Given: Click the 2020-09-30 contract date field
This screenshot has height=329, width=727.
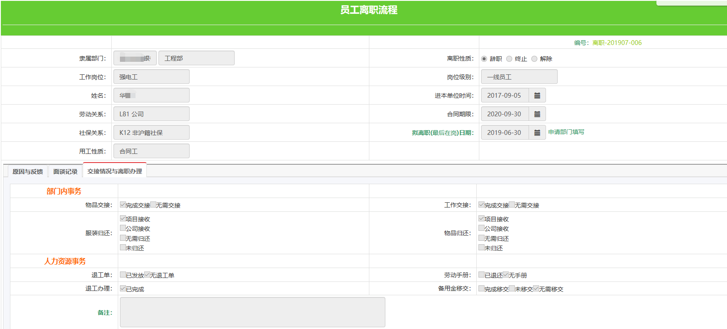Looking at the screenshot, I should (x=504, y=114).
